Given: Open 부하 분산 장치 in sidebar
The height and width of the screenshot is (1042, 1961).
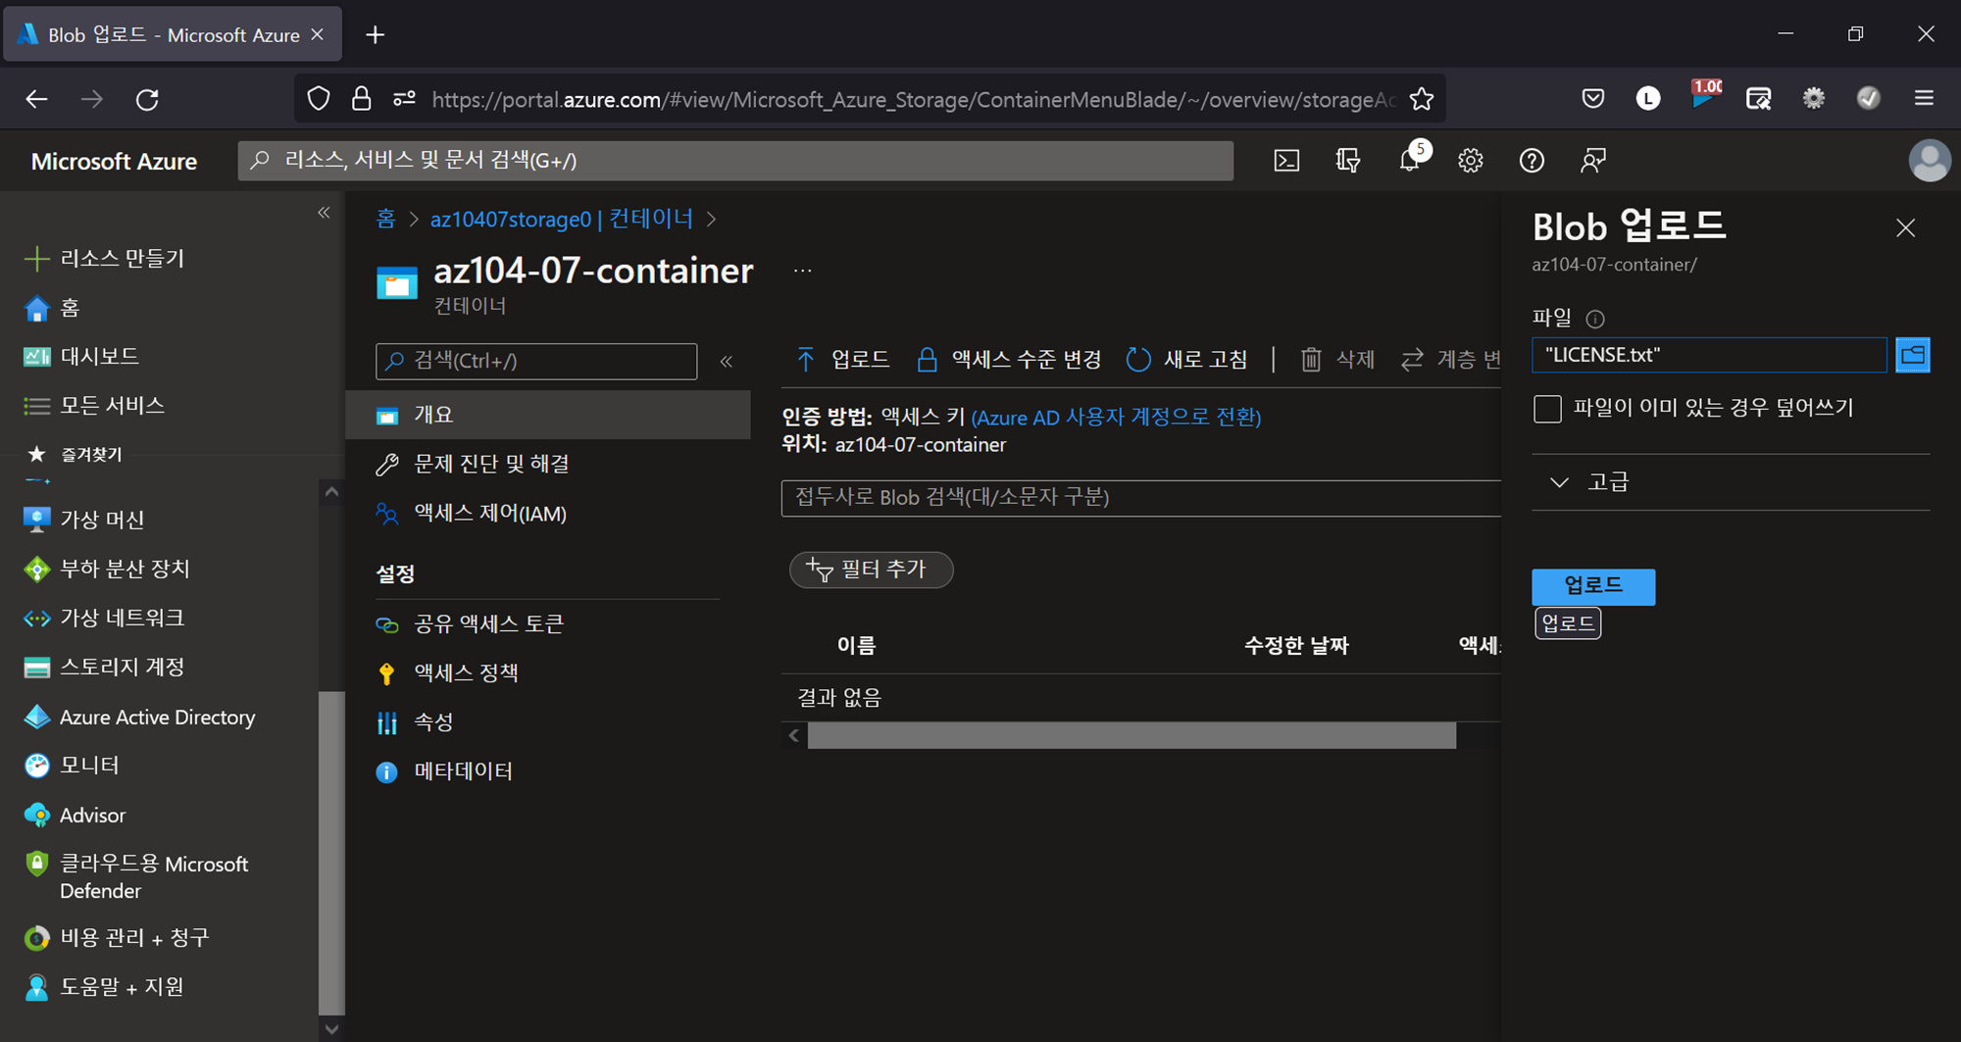Looking at the screenshot, I should 106,569.
